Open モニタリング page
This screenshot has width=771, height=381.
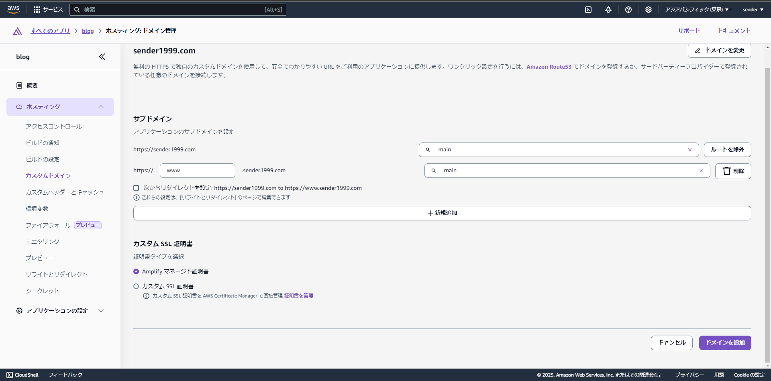[43, 242]
